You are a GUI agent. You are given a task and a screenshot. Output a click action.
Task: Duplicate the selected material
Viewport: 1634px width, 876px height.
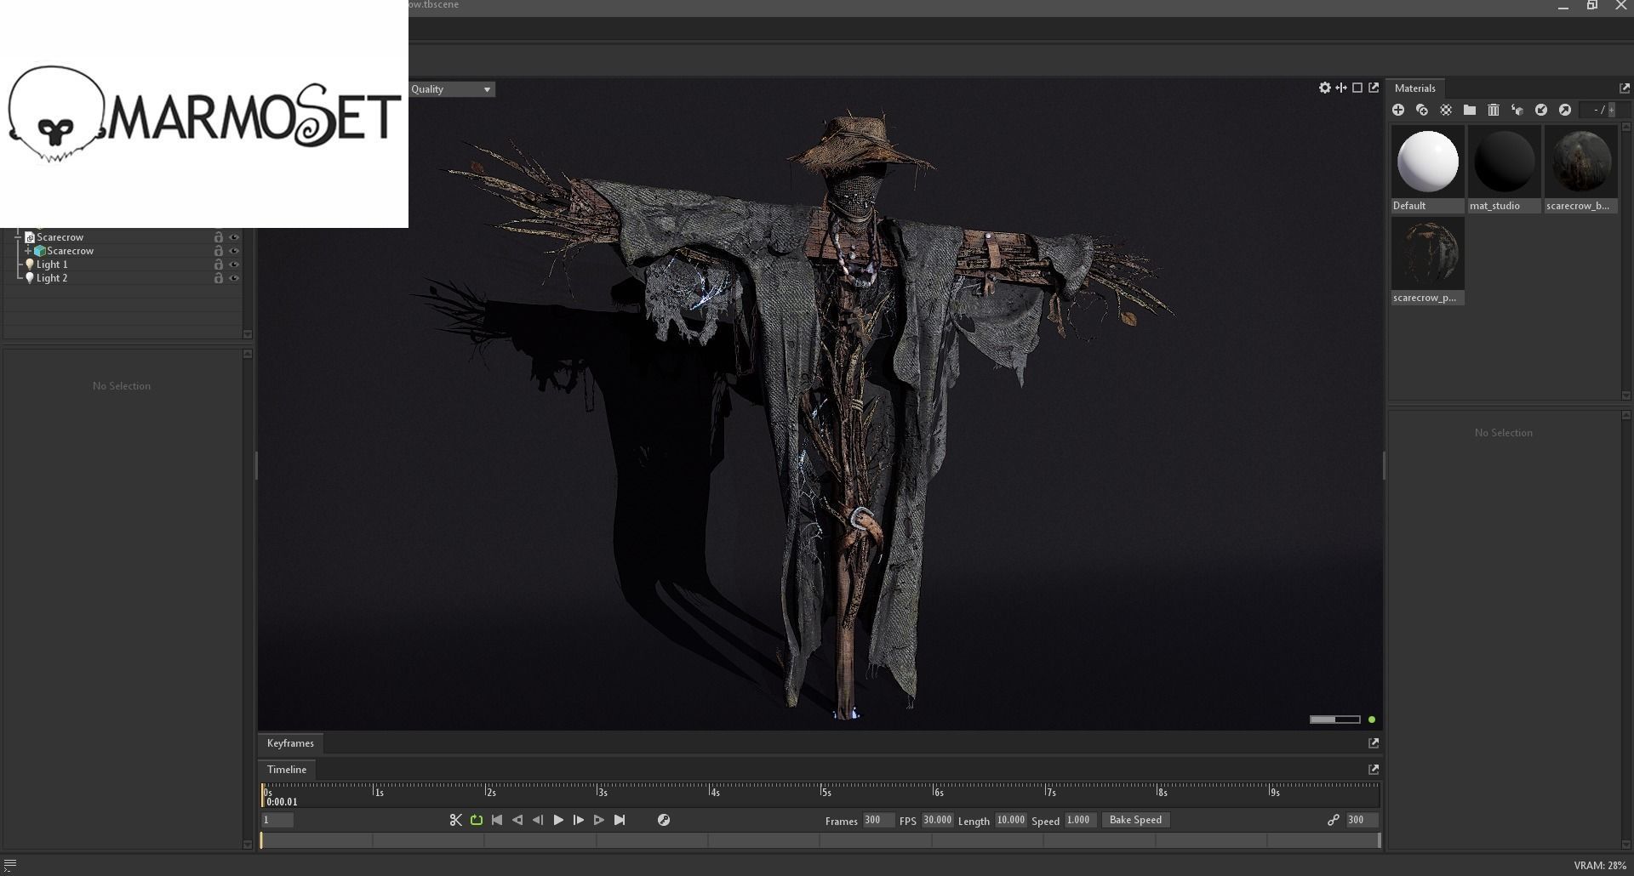pyautogui.click(x=1422, y=110)
